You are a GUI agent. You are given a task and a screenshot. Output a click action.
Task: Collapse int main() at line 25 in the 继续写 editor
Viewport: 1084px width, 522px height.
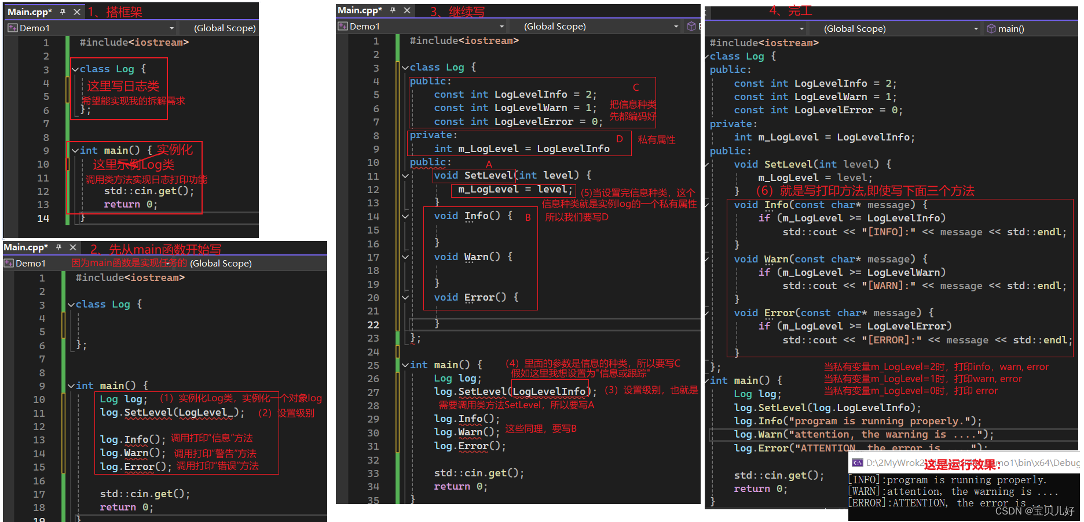pyautogui.click(x=405, y=365)
